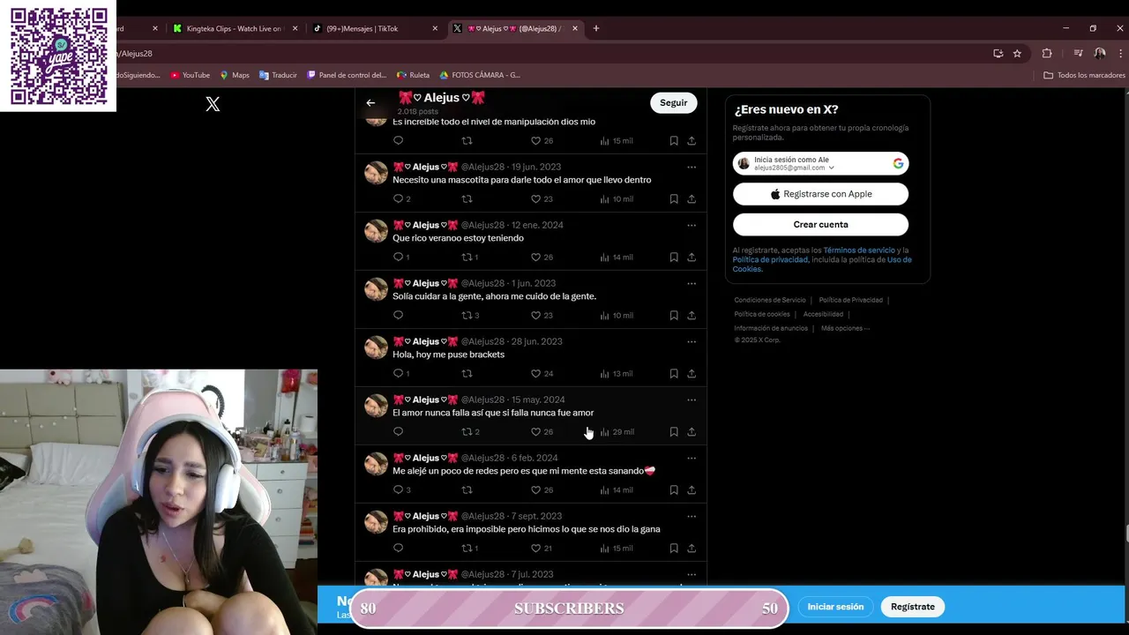Image resolution: width=1129 pixels, height=635 pixels.
Task: Bookmark the 'El amor nunca falla' post
Action: (x=674, y=432)
